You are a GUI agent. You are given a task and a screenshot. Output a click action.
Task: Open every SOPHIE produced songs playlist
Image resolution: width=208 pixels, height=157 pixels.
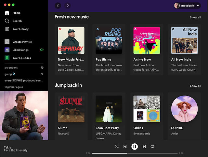point(24,80)
